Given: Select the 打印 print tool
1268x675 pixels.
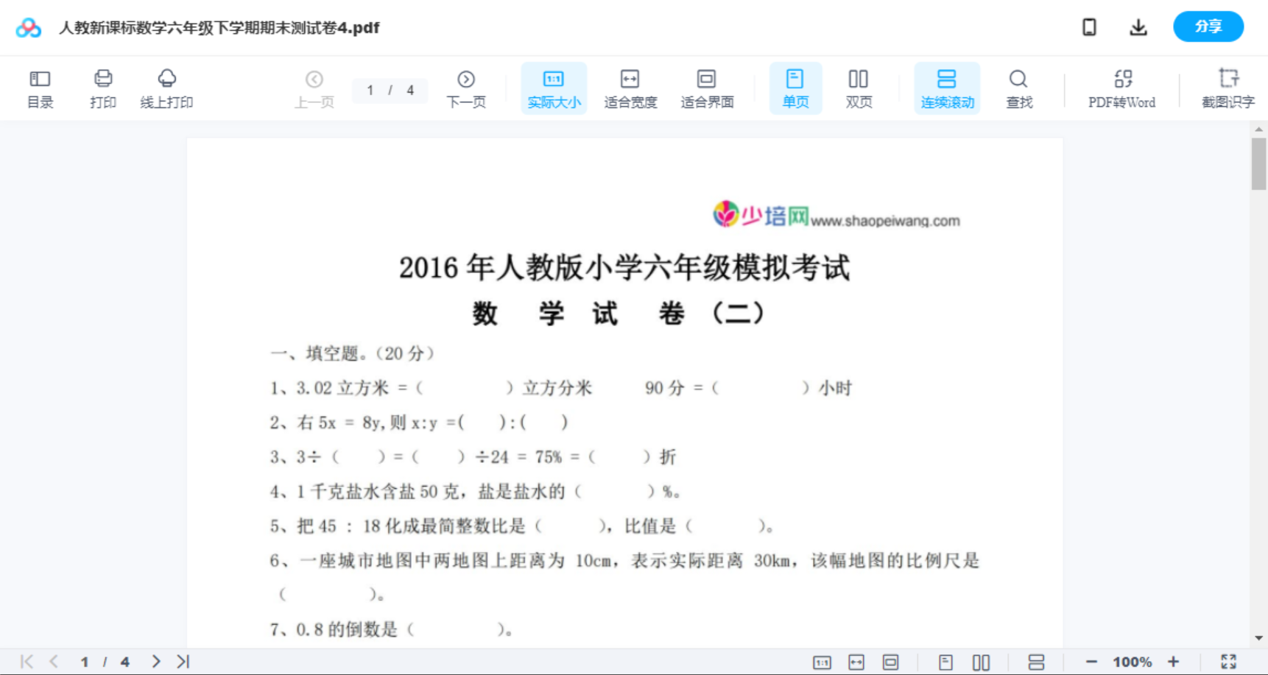Looking at the screenshot, I should [102, 88].
